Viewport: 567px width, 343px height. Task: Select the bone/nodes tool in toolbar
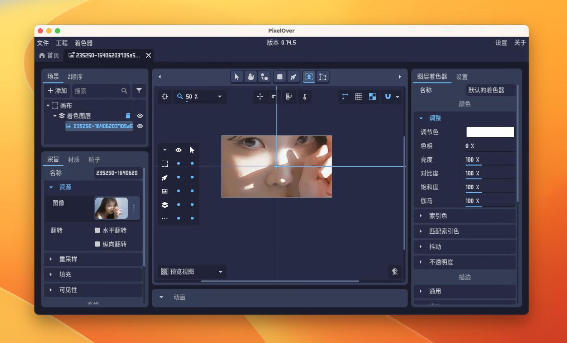[x=264, y=77]
